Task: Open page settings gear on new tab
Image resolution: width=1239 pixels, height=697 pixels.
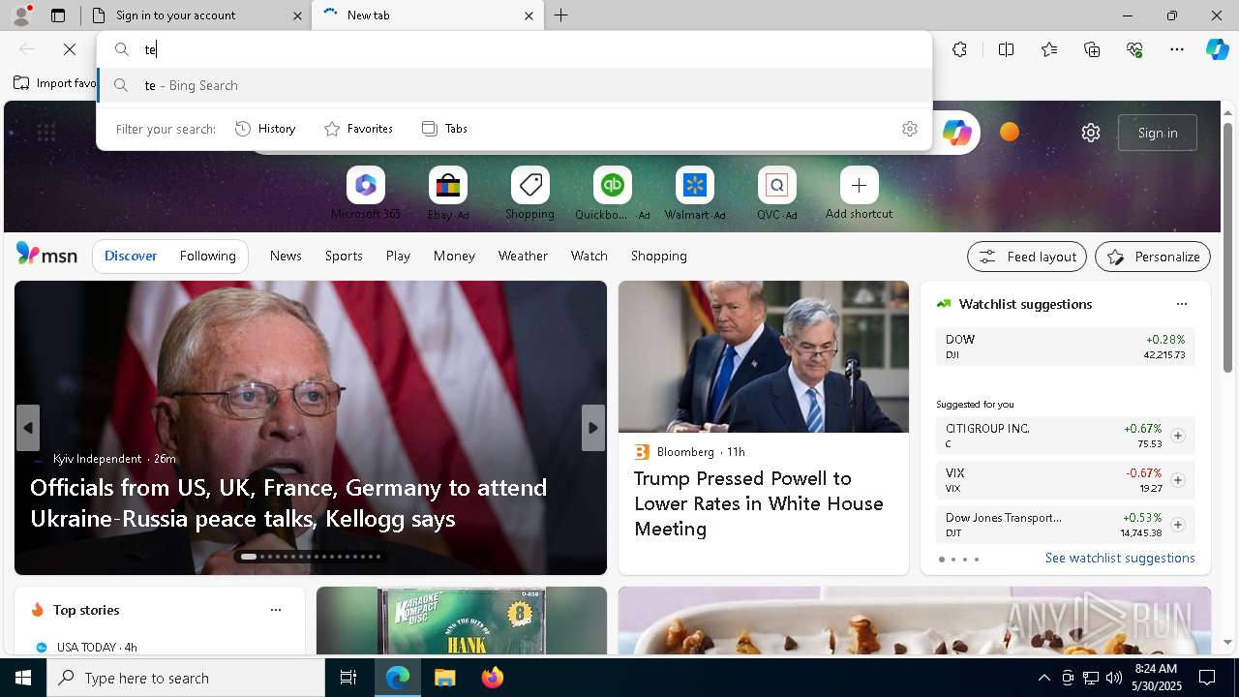Action: click(1091, 133)
